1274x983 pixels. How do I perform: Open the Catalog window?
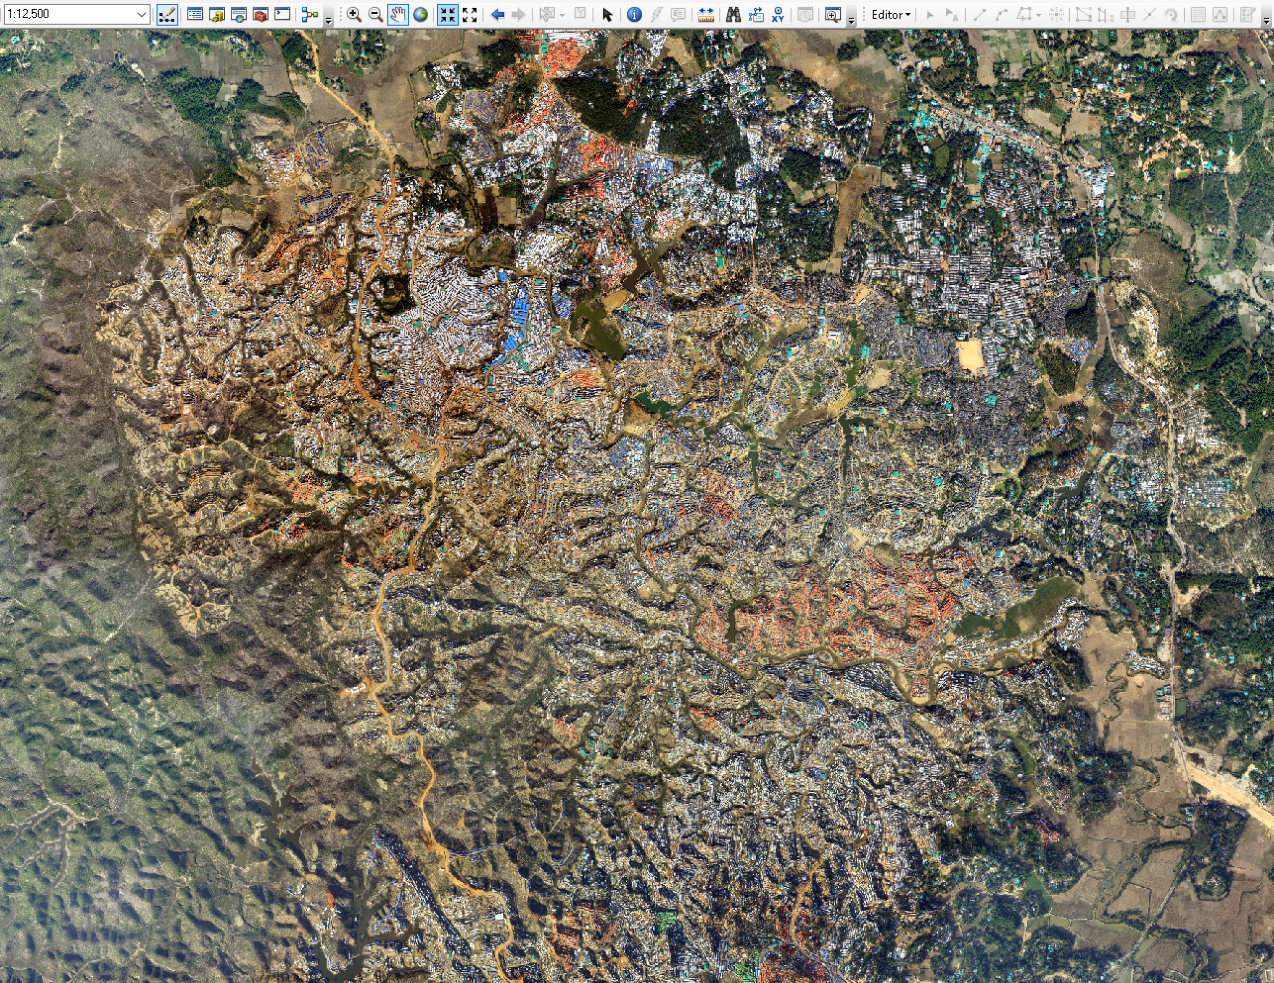217,15
